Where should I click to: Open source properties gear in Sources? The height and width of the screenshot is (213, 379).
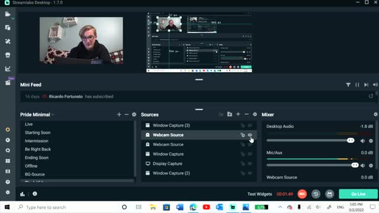255,114
